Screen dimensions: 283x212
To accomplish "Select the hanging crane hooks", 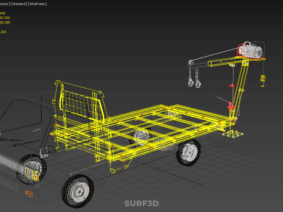I will pos(194,78).
